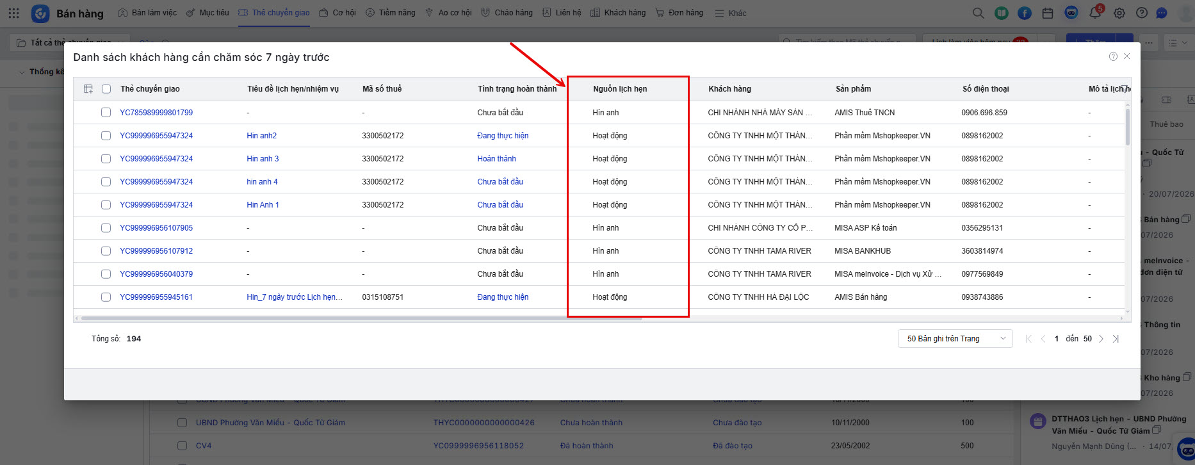This screenshot has width=1195, height=465.
Task: Click the copy icon after Quốc Tử Giám
Action: [1157, 430]
